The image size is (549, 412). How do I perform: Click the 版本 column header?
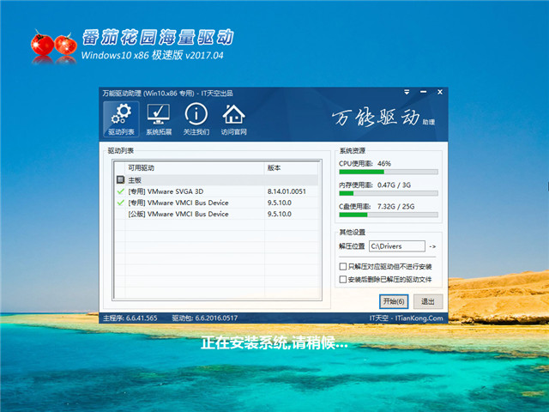point(292,168)
